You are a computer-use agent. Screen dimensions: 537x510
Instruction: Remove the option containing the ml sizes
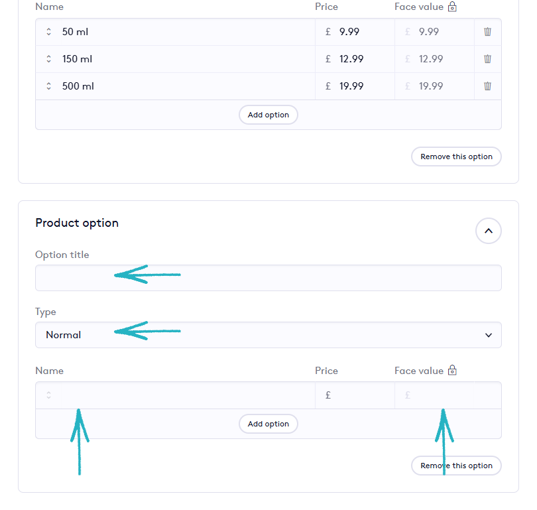(x=456, y=157)
